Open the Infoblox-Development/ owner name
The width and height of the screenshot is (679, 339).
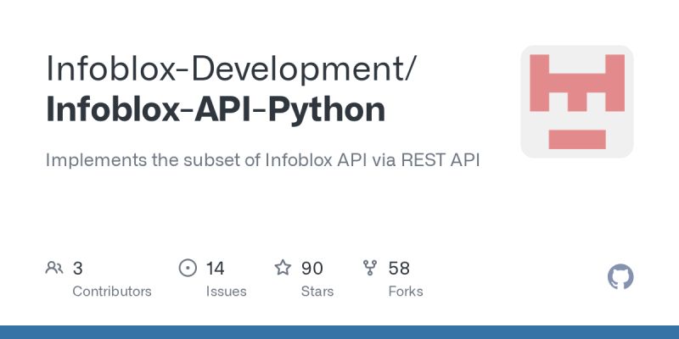[231, 68]
